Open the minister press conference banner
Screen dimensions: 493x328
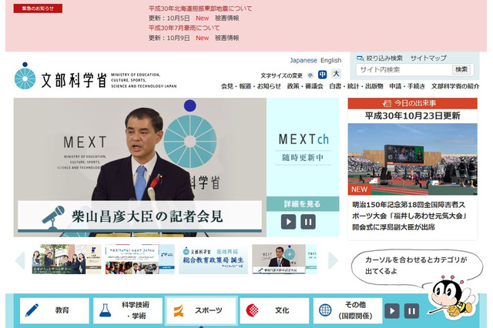pyautogui.click(x=140, y=167)
